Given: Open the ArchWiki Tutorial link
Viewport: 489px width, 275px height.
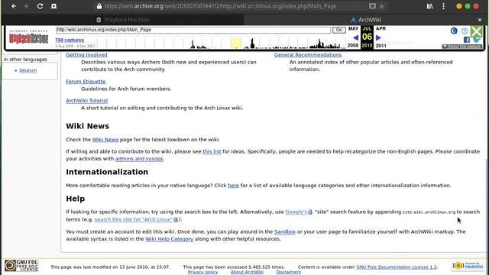Looking at the screenshot, I should (86, 101).
